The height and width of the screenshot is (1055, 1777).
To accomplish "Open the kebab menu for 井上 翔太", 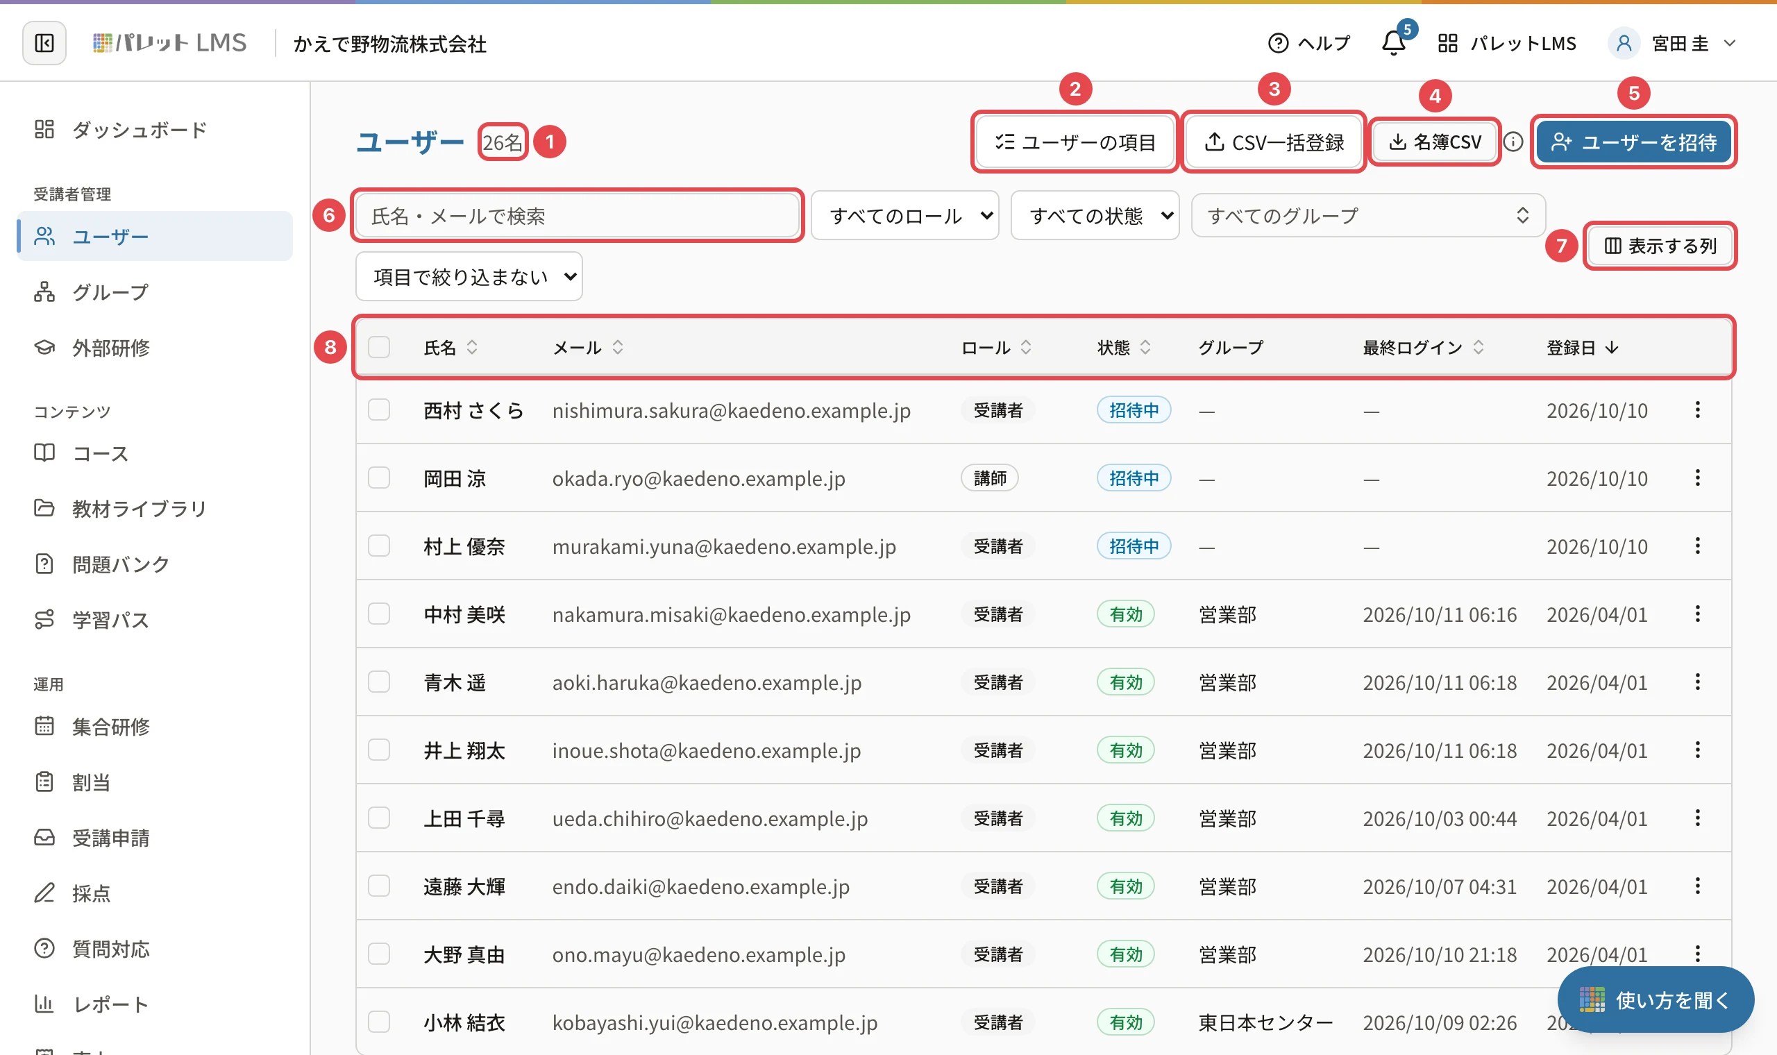I will (x=1697, y=750).
